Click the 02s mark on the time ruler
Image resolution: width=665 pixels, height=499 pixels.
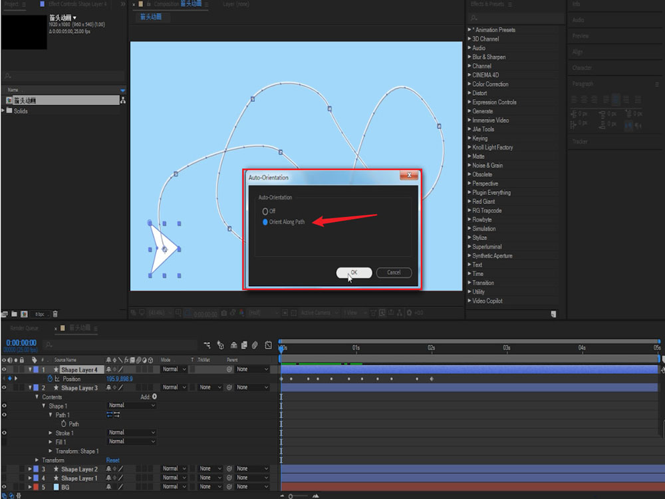(x=431, y=348)
